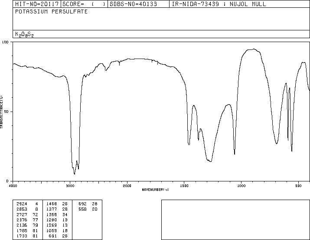Select peak value 1280 in the table
310x240 pixels.
click(x=52, y=220)
